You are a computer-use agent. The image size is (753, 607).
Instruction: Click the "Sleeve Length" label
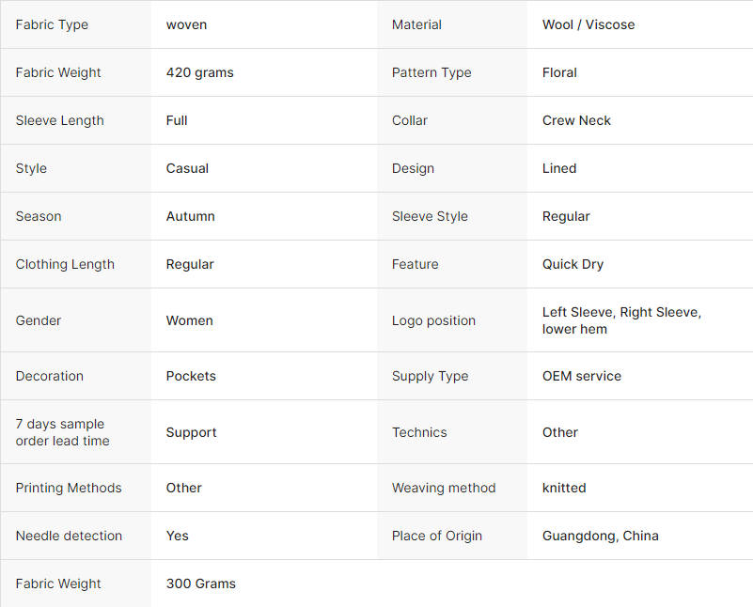[x=60, y=120]
